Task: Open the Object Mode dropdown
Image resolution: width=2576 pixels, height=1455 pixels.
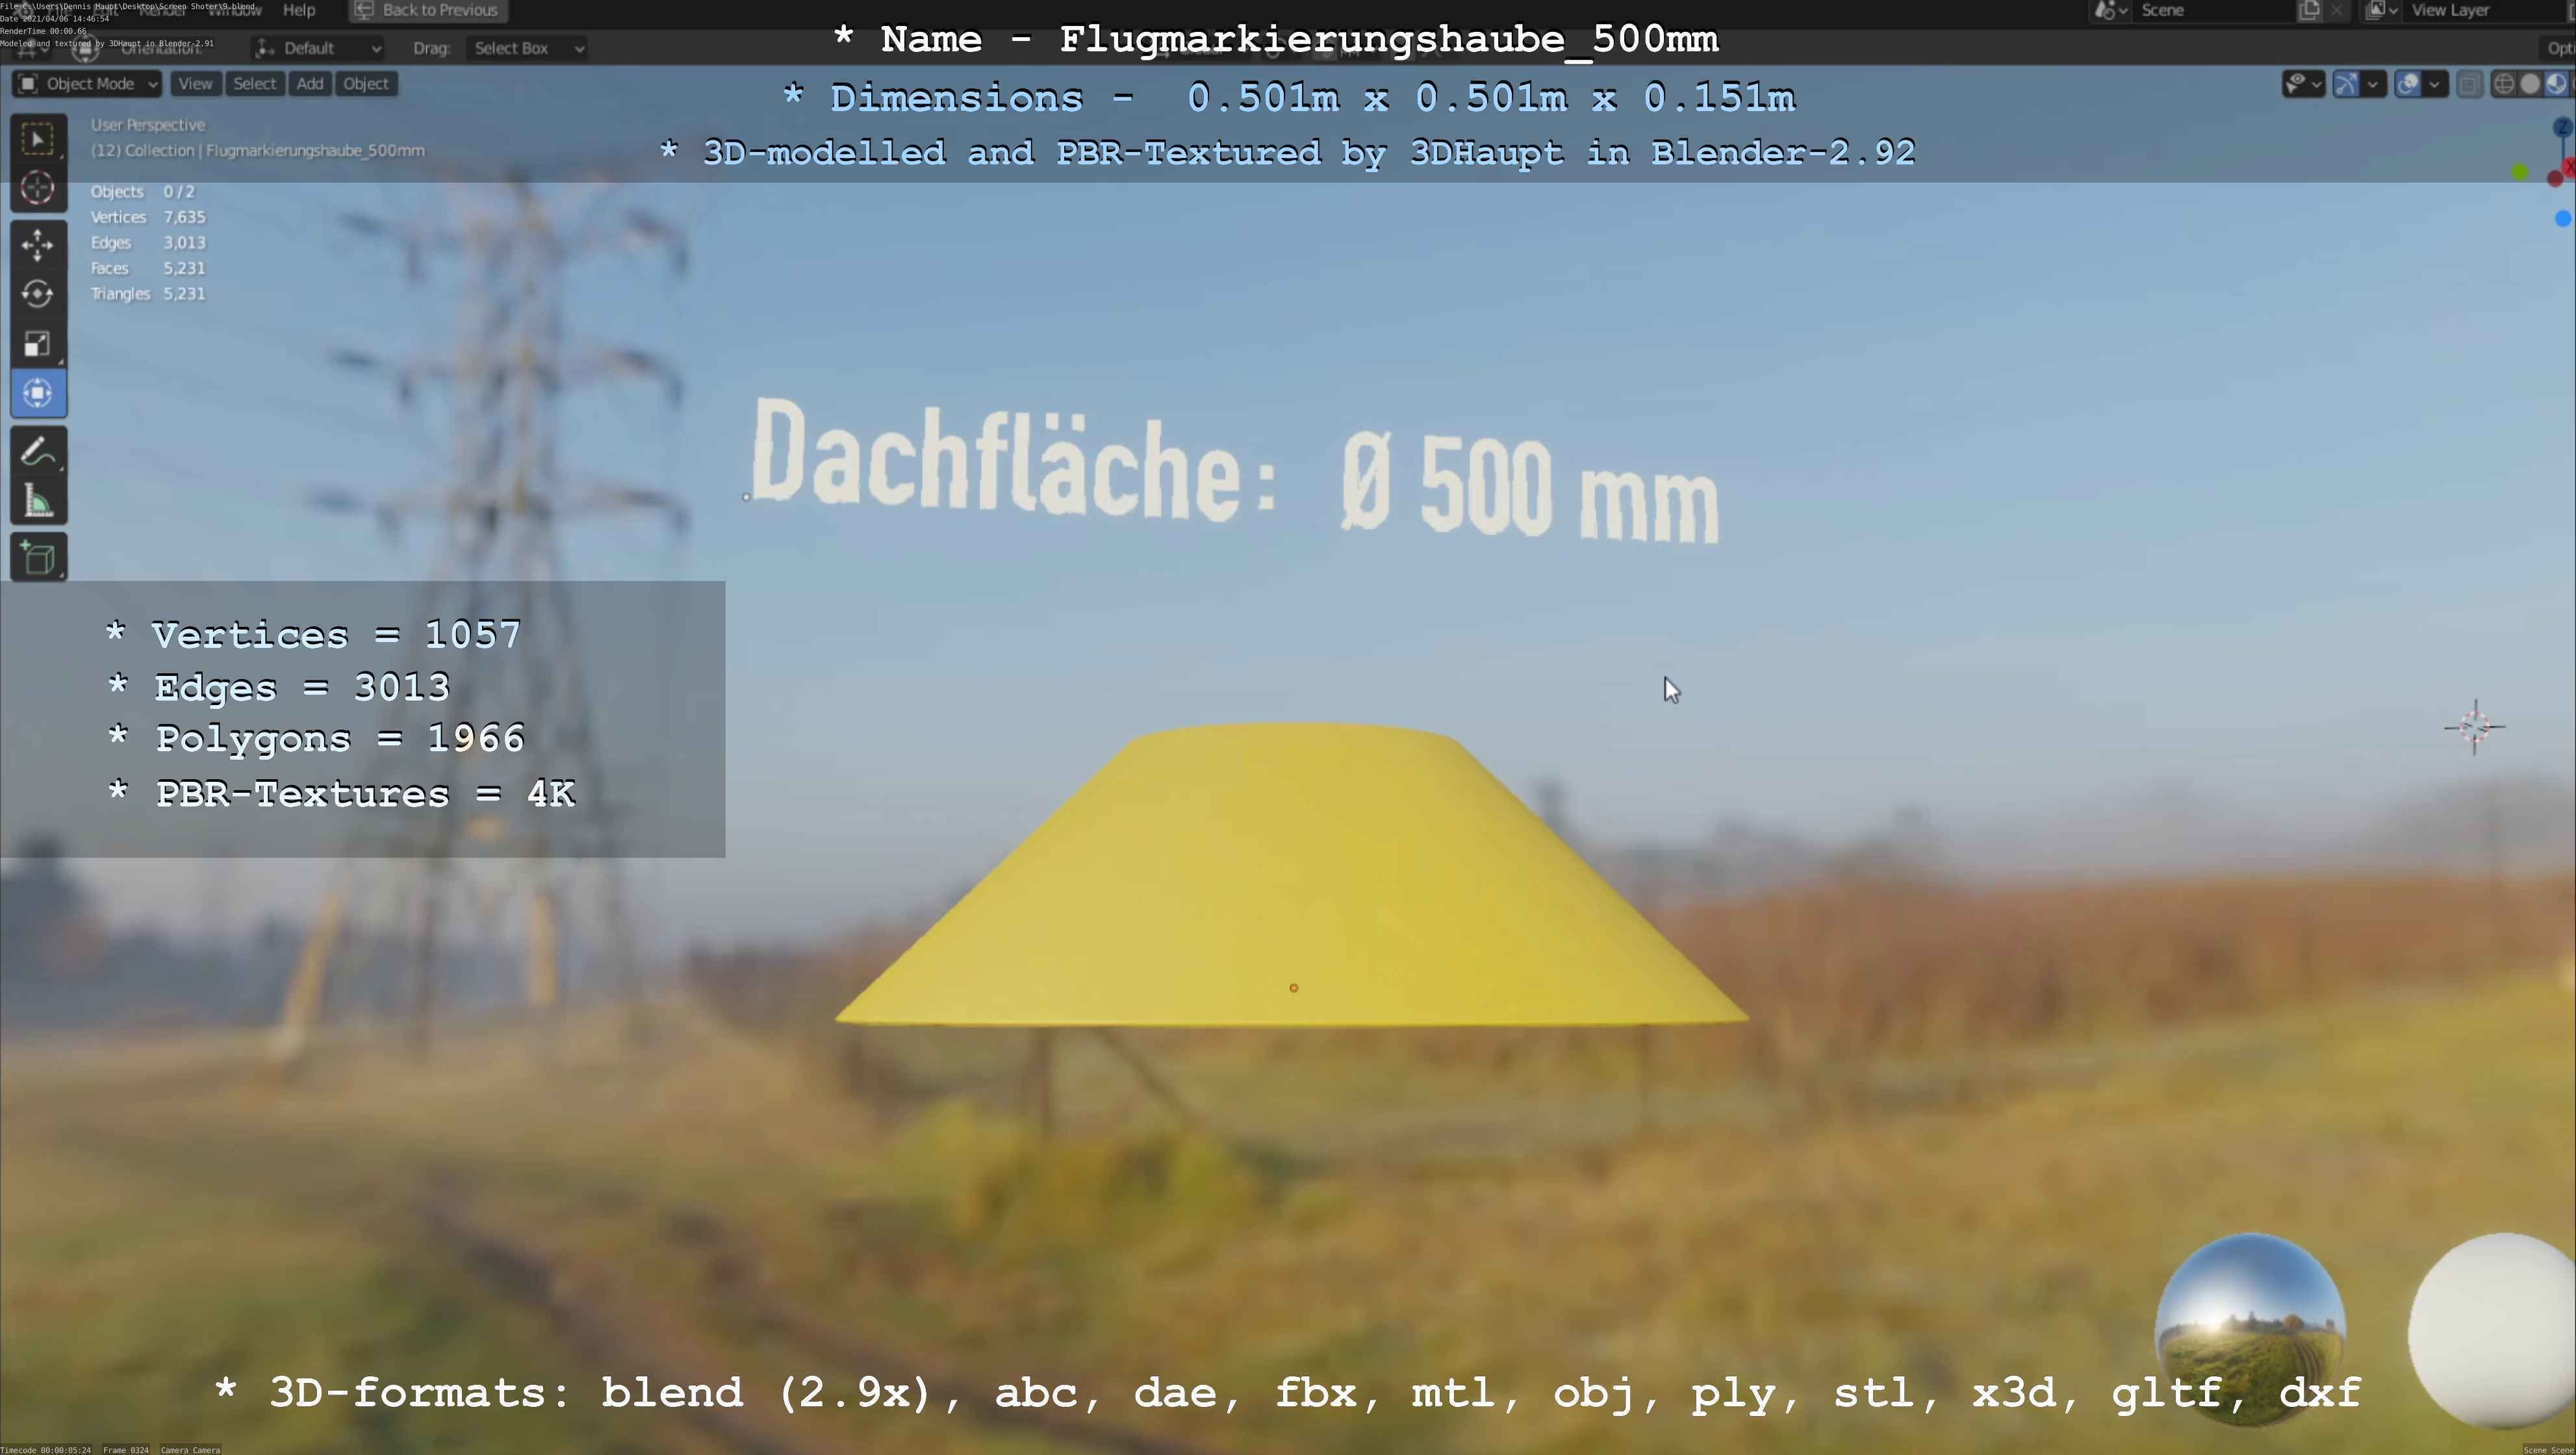Action: click(87, 84)
